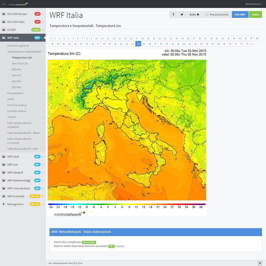Expand Parametri generali submenu
This screenshot has width=266, height=266.
[23, 46]
